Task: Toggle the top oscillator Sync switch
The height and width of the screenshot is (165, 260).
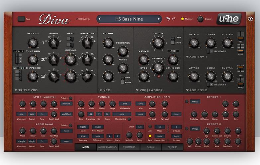Action: (70, 39)
